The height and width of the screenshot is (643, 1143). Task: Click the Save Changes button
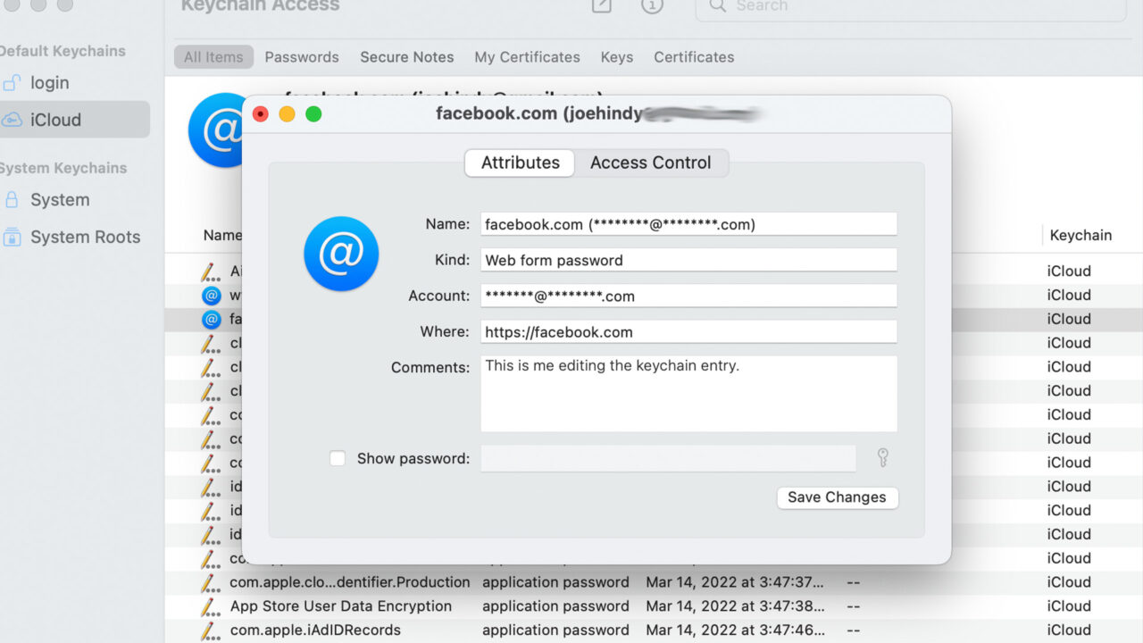click(x=837, y=497)
